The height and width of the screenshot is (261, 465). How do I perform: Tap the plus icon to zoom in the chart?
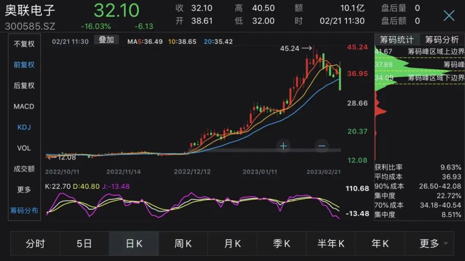284,146
